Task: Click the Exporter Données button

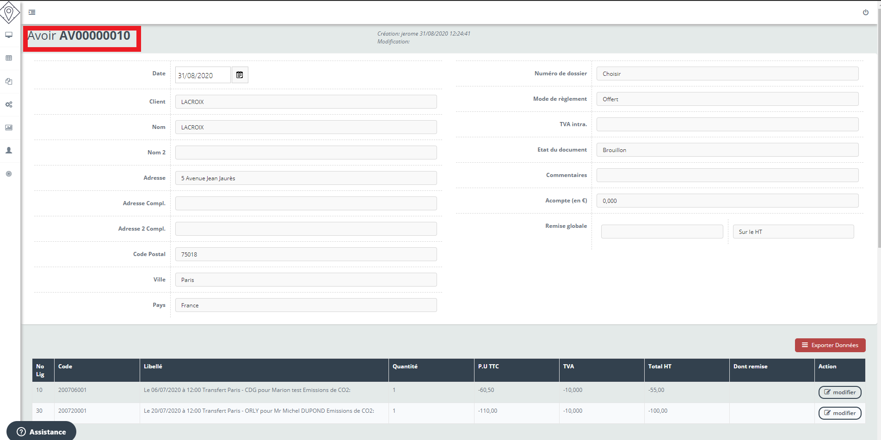Action: 830,345
